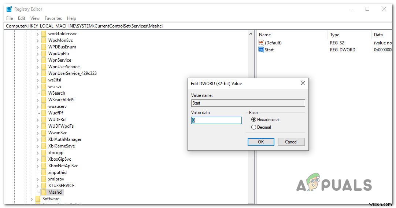This screenshot has height=208, width=396.
Task: Open the Edit menu
Action: click(x=22, y=18)
